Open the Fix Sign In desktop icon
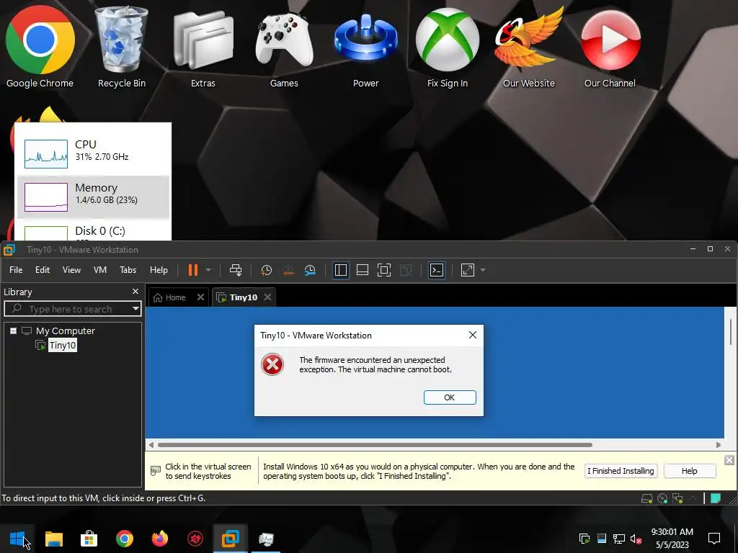Screen dimensions: 738x553 447,47
